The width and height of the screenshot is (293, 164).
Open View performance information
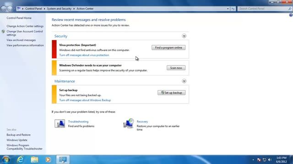[25, 45]
